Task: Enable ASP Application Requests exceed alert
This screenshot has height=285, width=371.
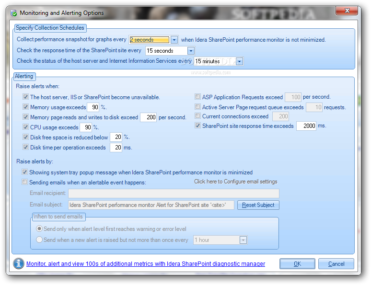Action: click(x=197, y=96)
